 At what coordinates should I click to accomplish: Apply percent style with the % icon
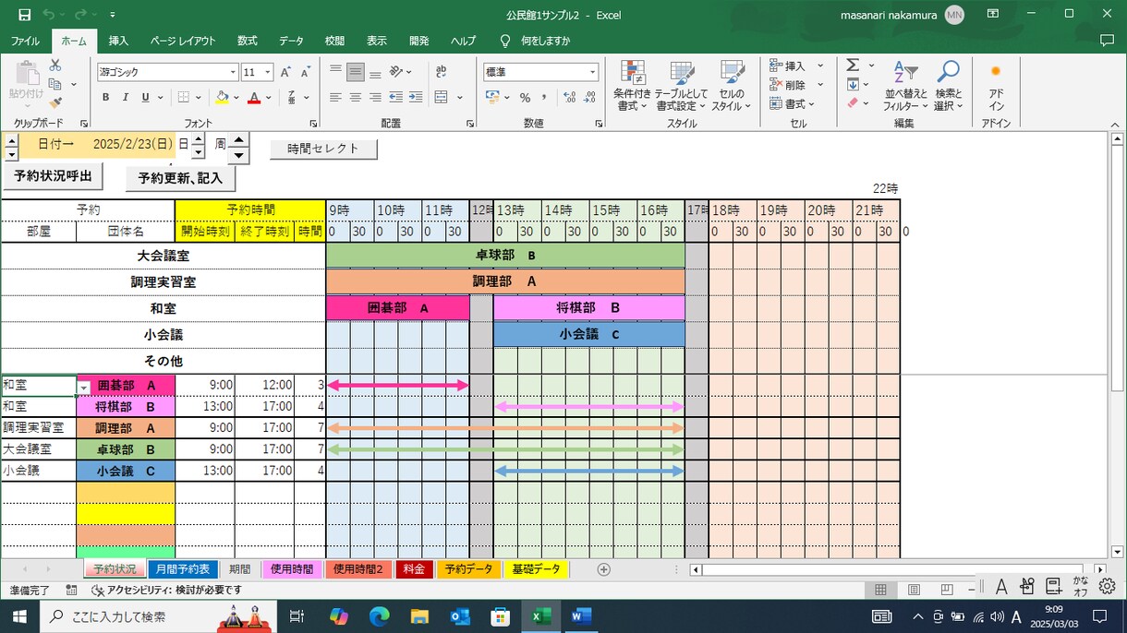pyautogui.click(x=525, y=97)
